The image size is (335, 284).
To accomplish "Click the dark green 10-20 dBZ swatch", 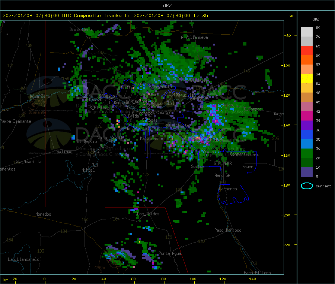I will 307,163.
